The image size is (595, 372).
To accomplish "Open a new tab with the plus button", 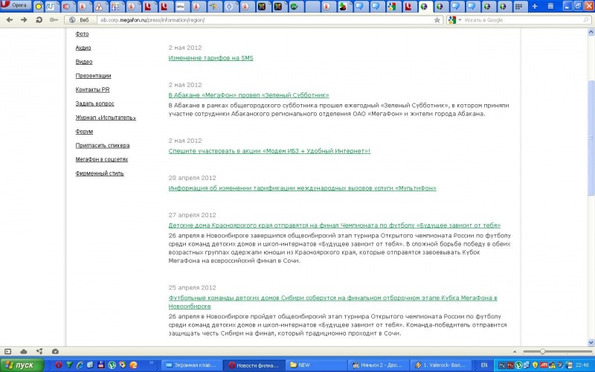I will 534,6.
